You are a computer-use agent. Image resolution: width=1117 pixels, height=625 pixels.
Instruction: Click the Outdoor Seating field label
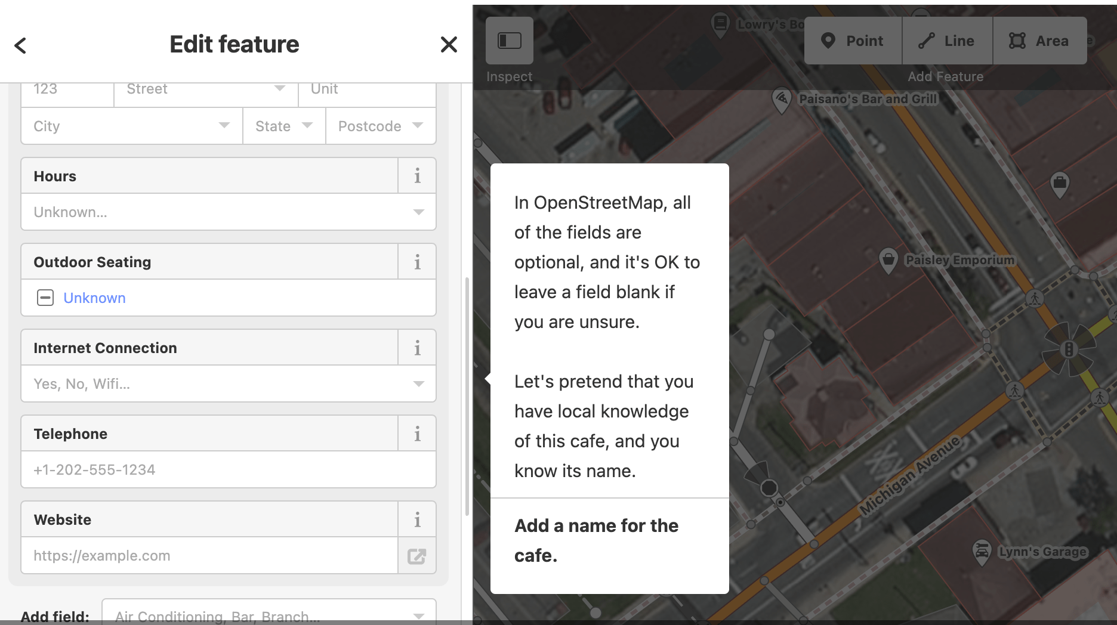92,262
